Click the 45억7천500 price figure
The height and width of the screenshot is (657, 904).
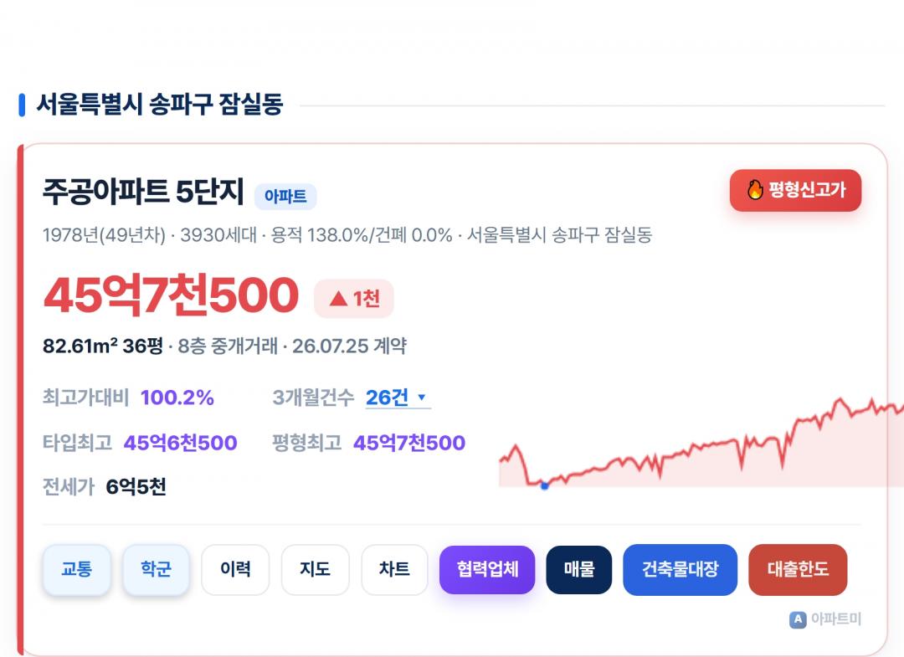(x=172, y=295)
